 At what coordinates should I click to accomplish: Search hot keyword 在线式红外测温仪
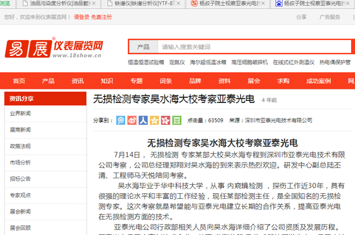tap(294, 62)
